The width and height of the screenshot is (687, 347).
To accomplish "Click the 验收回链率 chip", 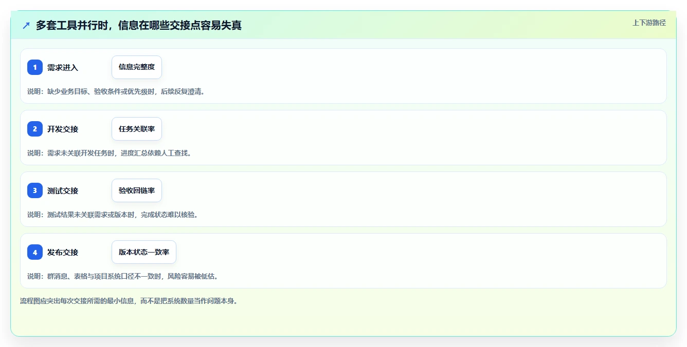I will coord(137,190).
